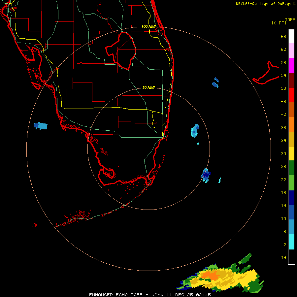Click the 22 scale value

click(283, 180)
